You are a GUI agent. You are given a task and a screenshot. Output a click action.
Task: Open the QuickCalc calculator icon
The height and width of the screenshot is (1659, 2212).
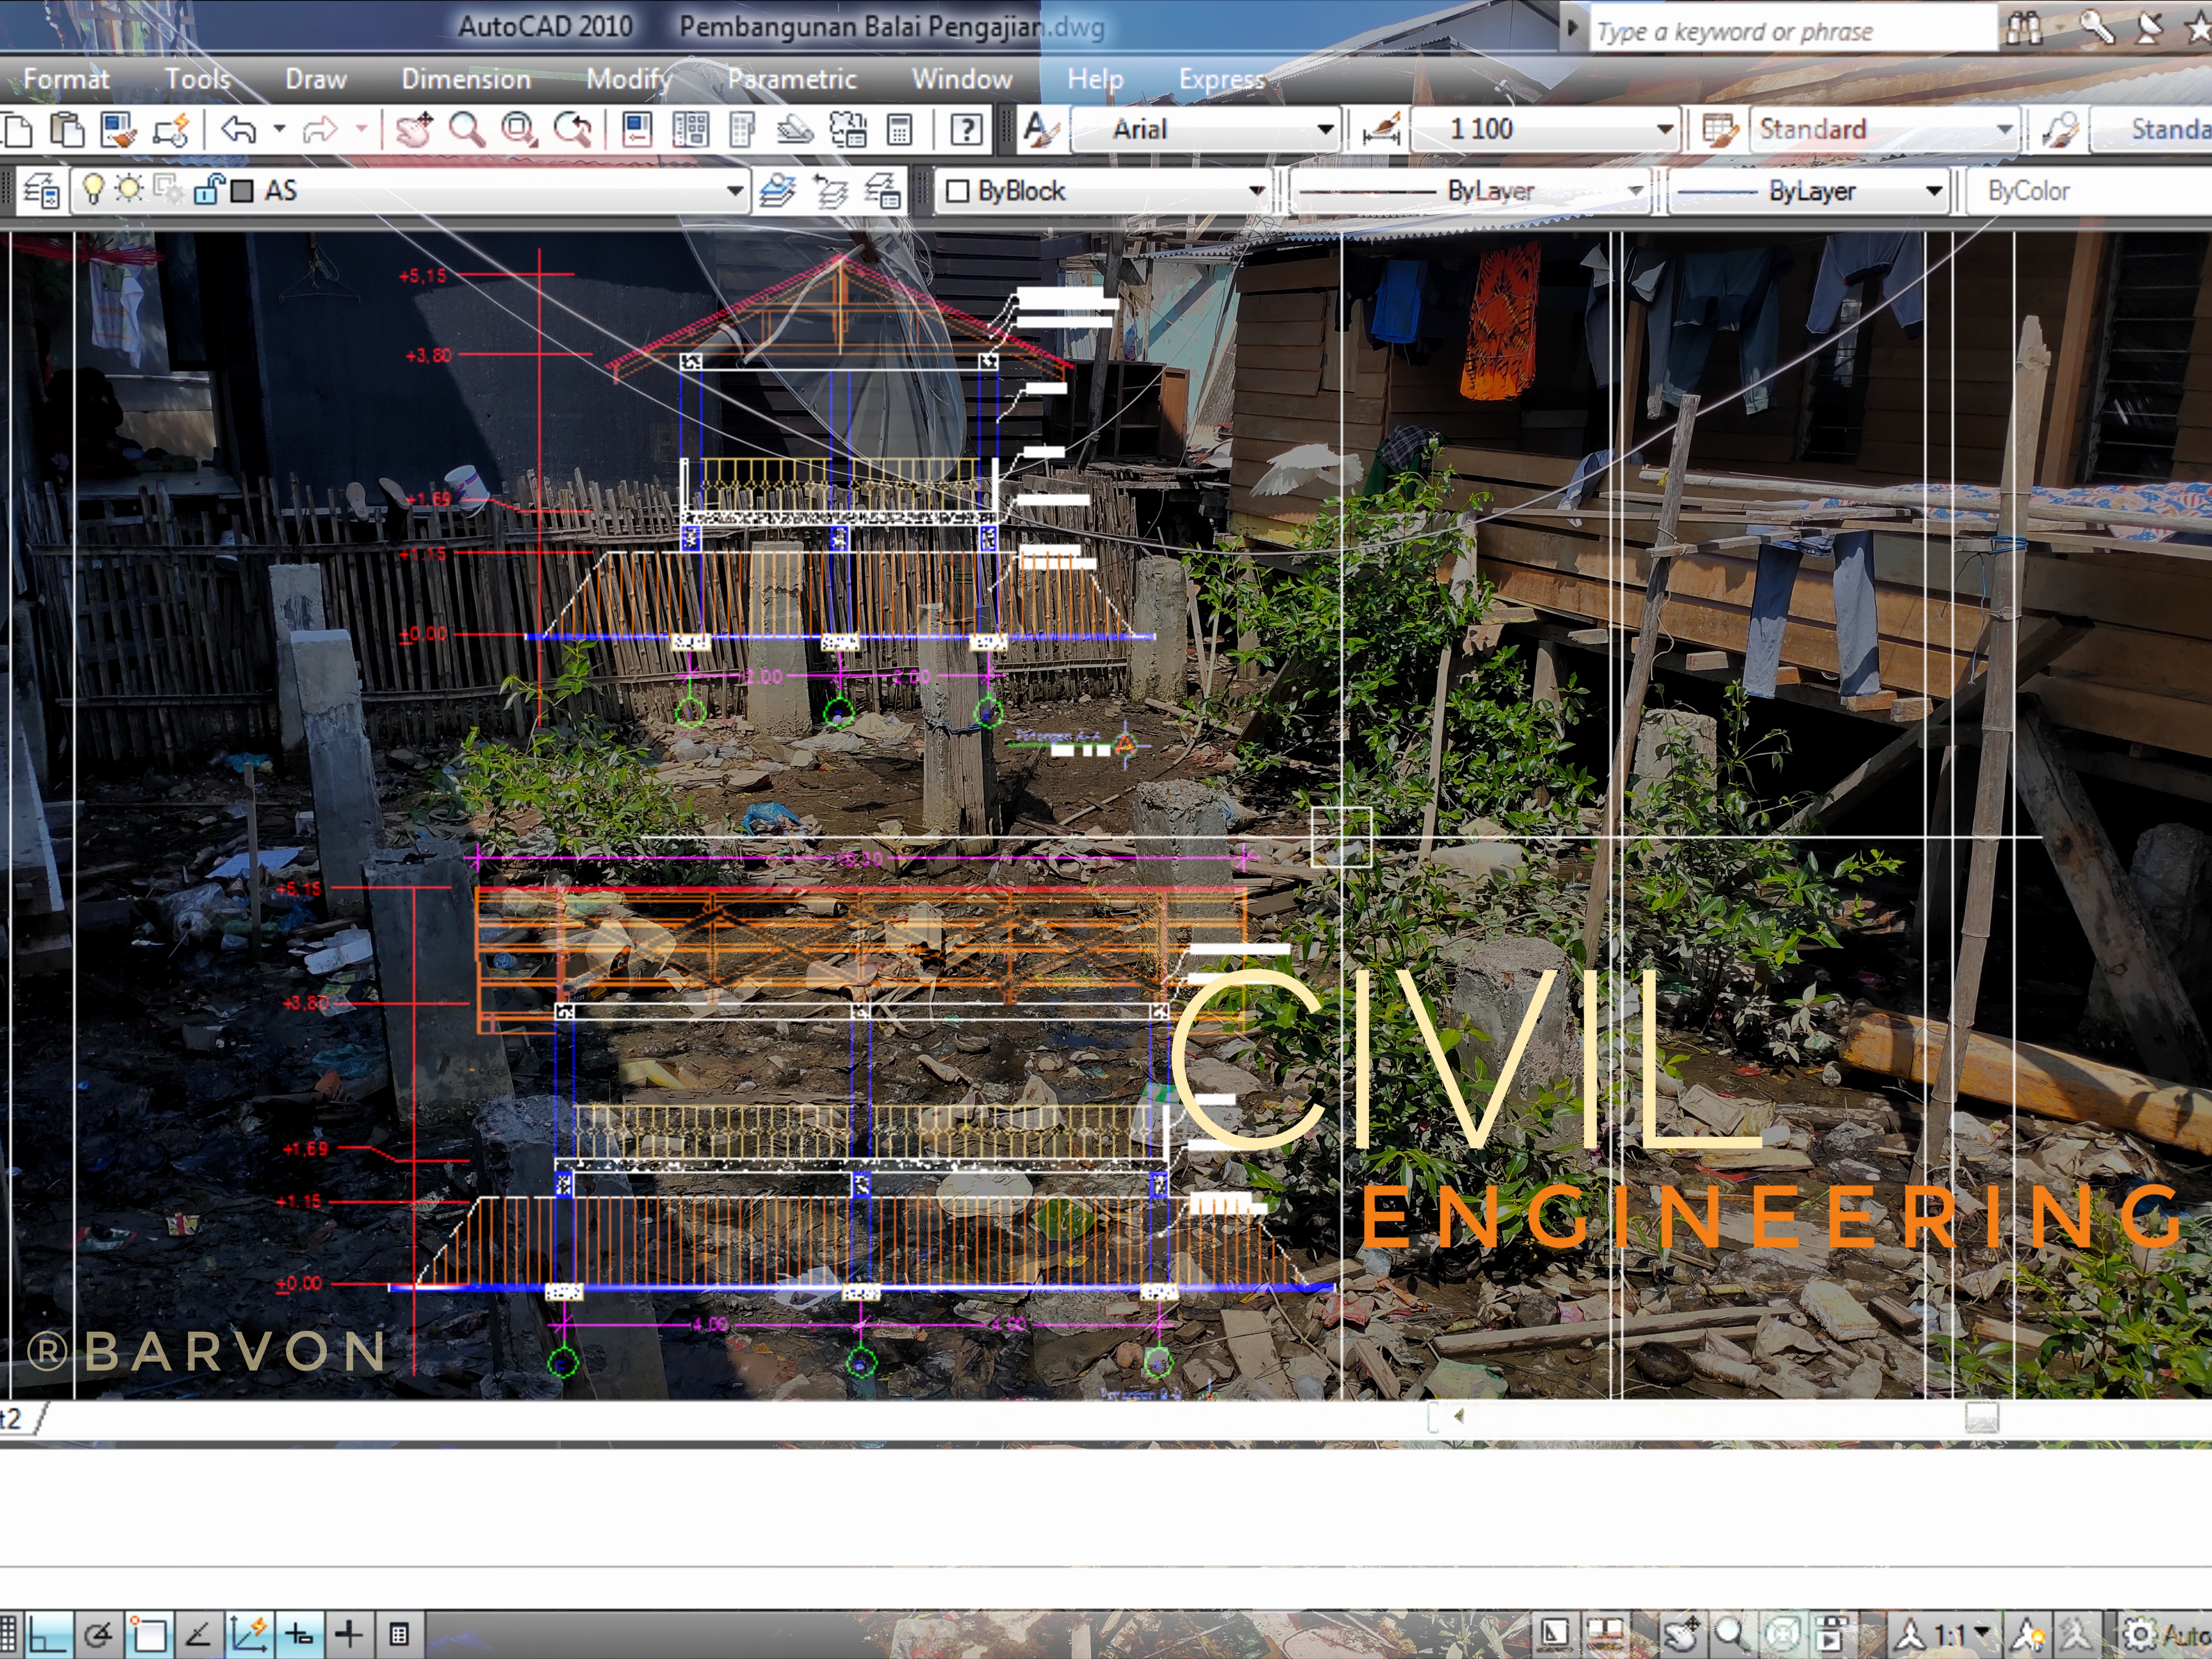click(900, 130)
